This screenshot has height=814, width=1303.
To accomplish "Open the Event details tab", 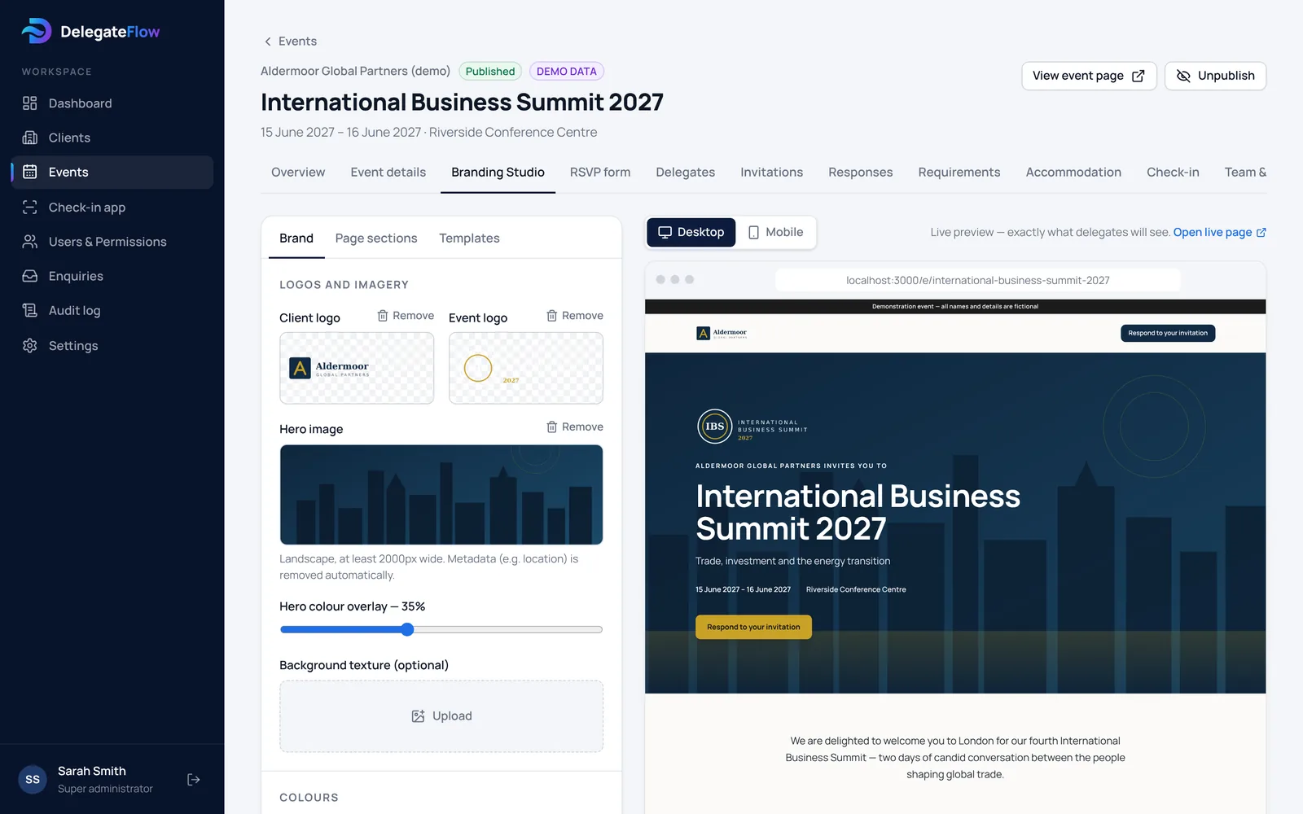I will (388, 173).
